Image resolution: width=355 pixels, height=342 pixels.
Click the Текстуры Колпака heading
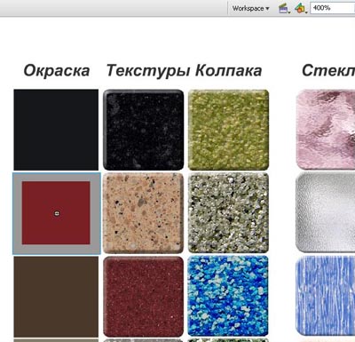coord(184,71)
